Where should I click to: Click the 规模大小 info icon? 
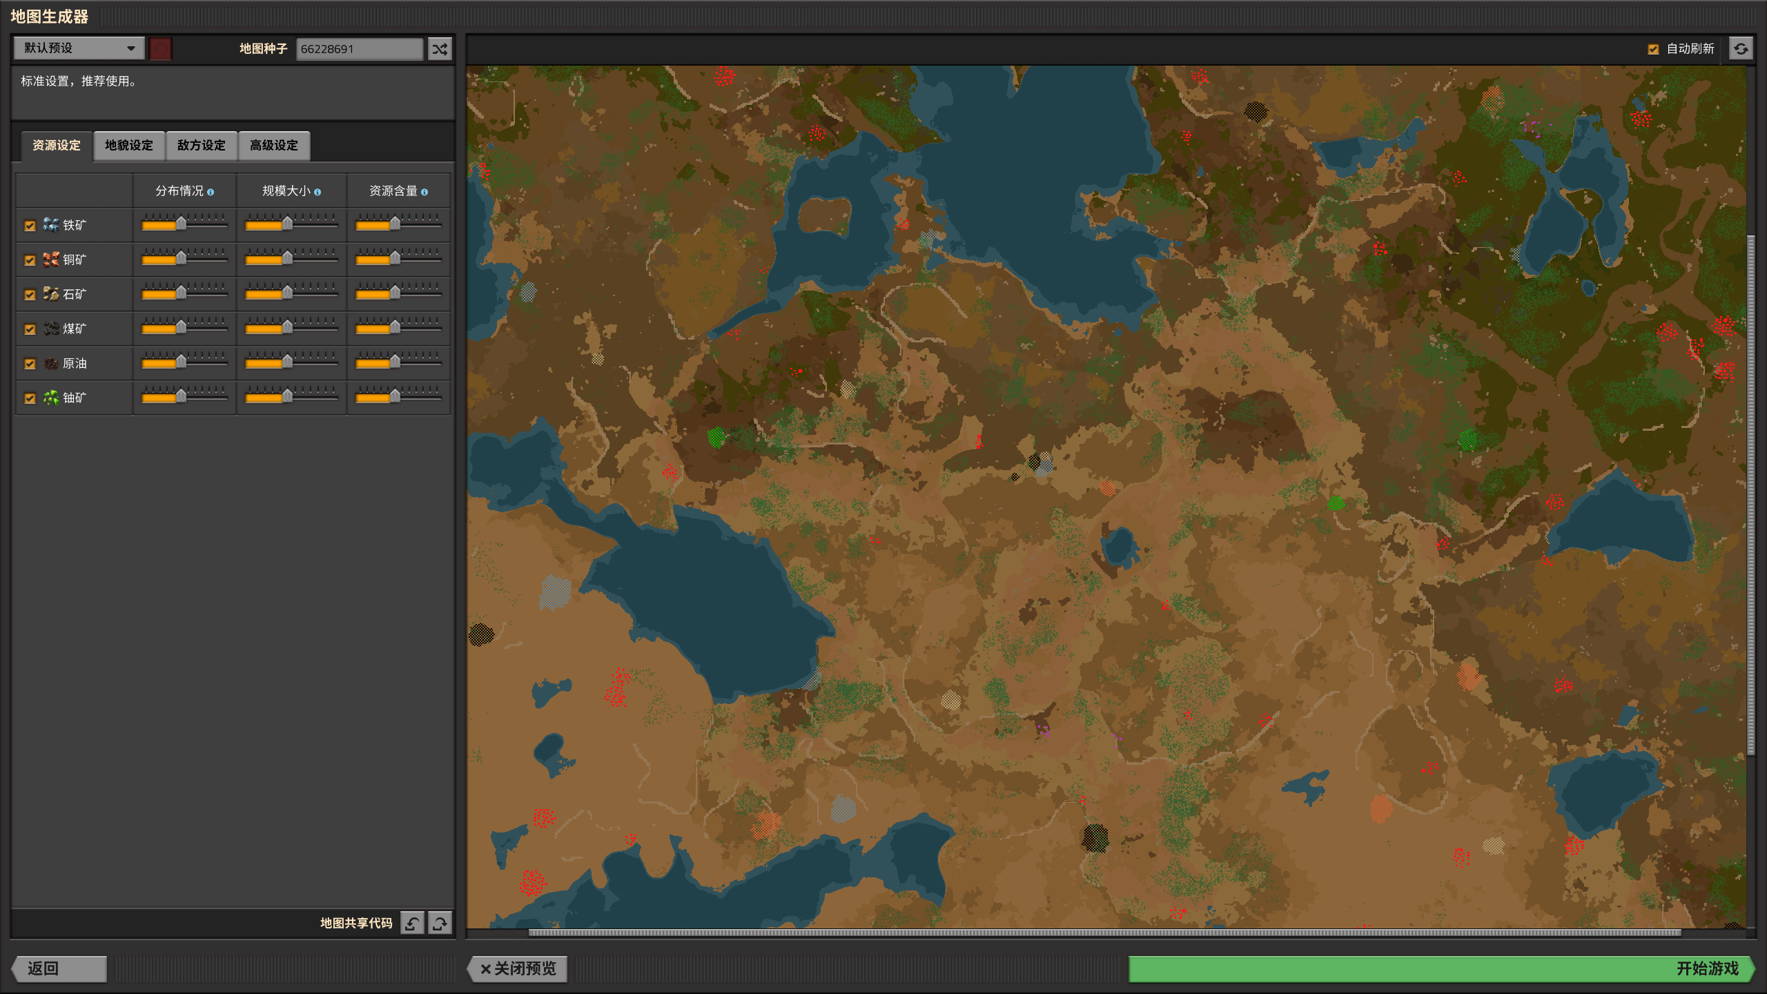coord(318,192)
